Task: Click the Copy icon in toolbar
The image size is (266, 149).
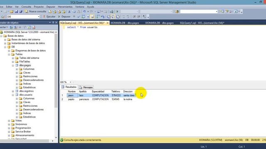Action: [x=74, y=12]
